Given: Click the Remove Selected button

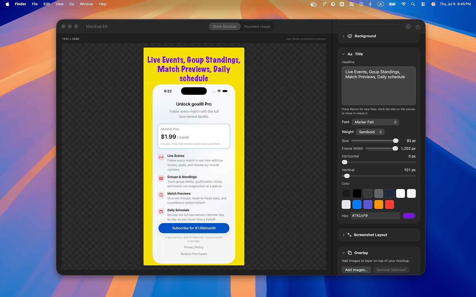Looking at the screenshot, I should click(391, 270).
